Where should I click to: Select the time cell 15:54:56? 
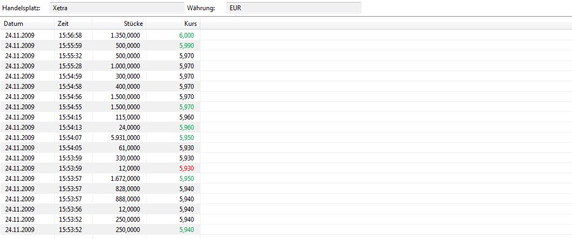[x=70, y=96]
